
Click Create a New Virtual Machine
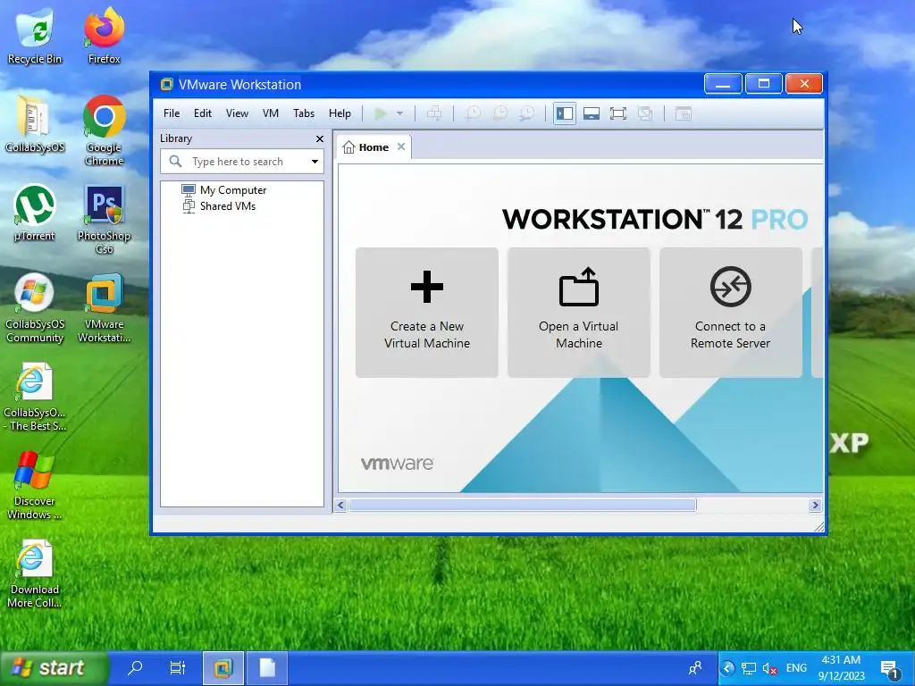[427, 313]
